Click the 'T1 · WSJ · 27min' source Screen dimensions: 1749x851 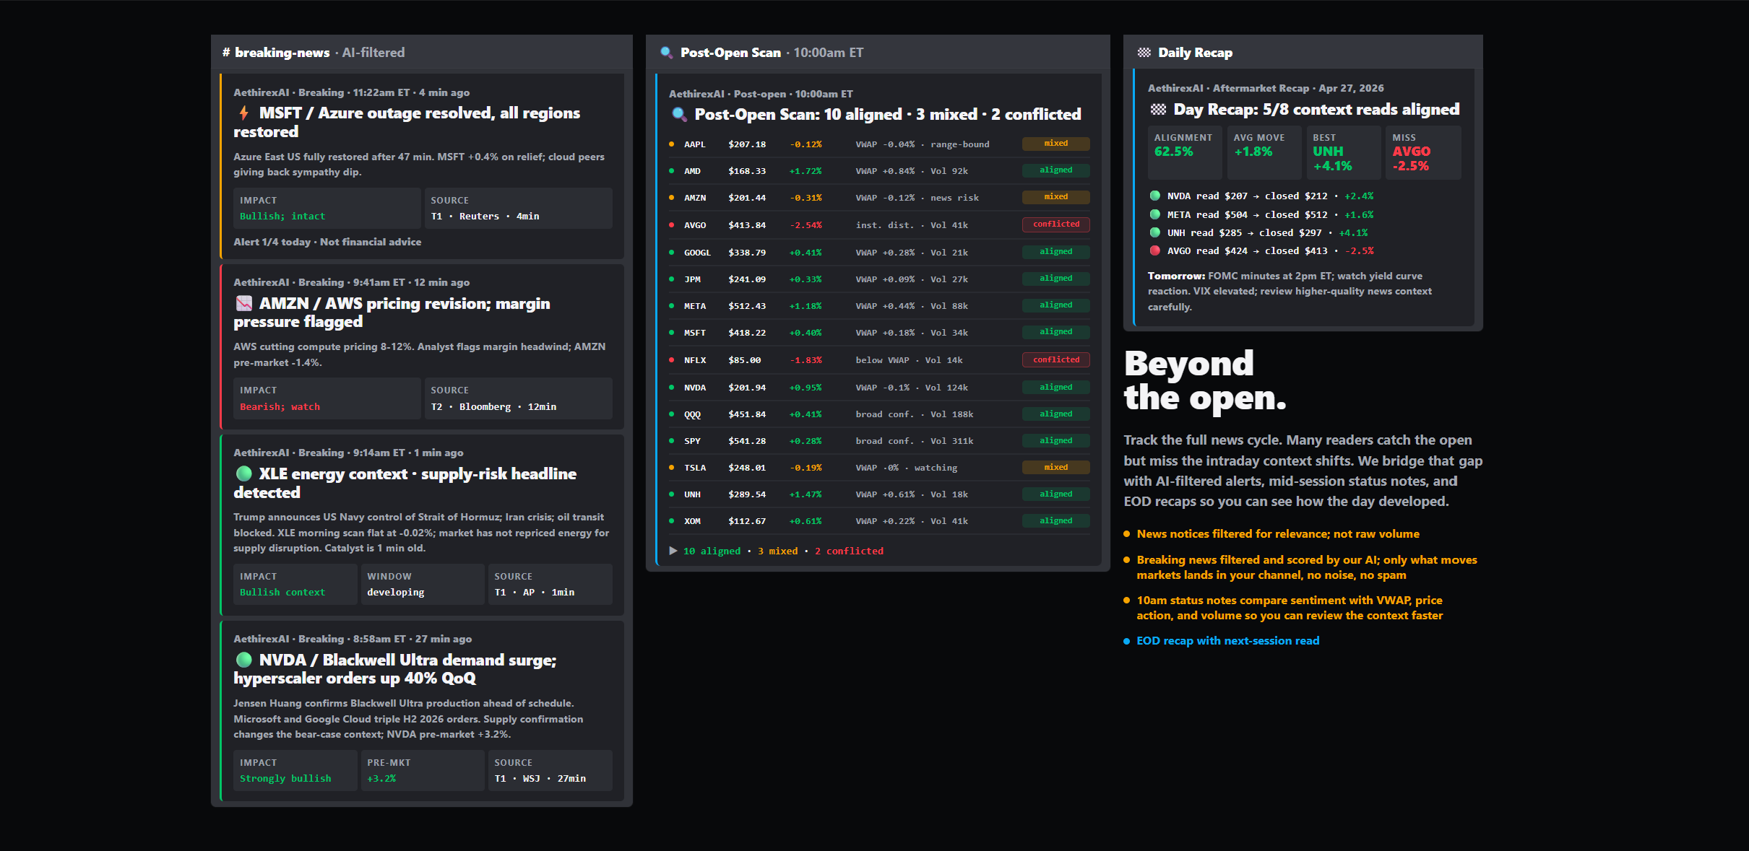click(x=540, y=779)
